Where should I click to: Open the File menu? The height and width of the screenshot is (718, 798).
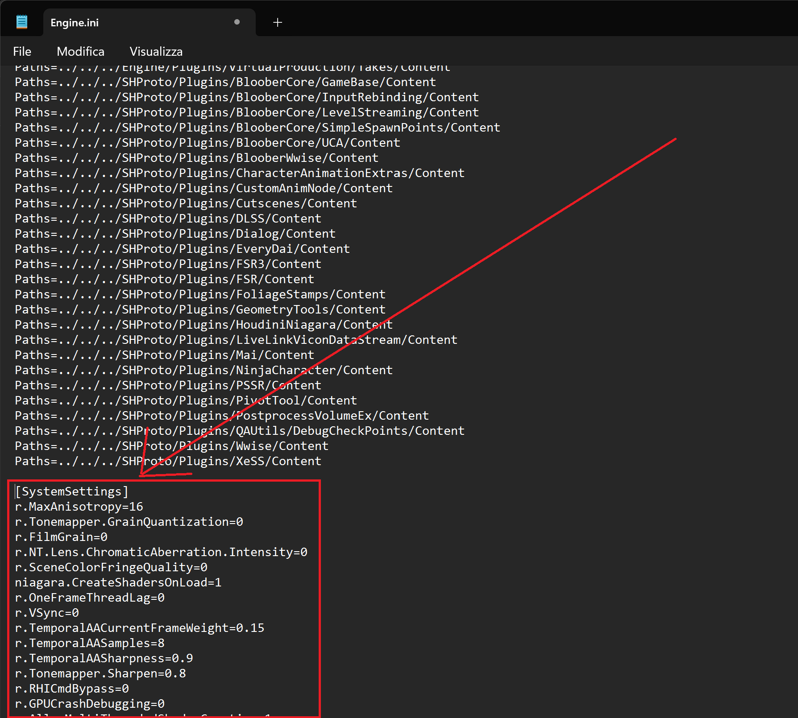(22, 51)
